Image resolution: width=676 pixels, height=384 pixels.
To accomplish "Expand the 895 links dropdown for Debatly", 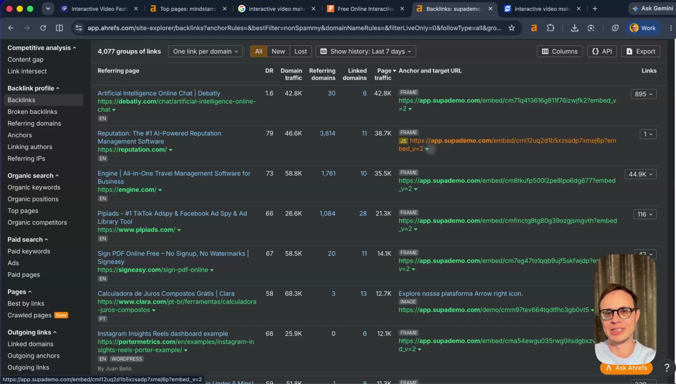I will tap(644, 94).
